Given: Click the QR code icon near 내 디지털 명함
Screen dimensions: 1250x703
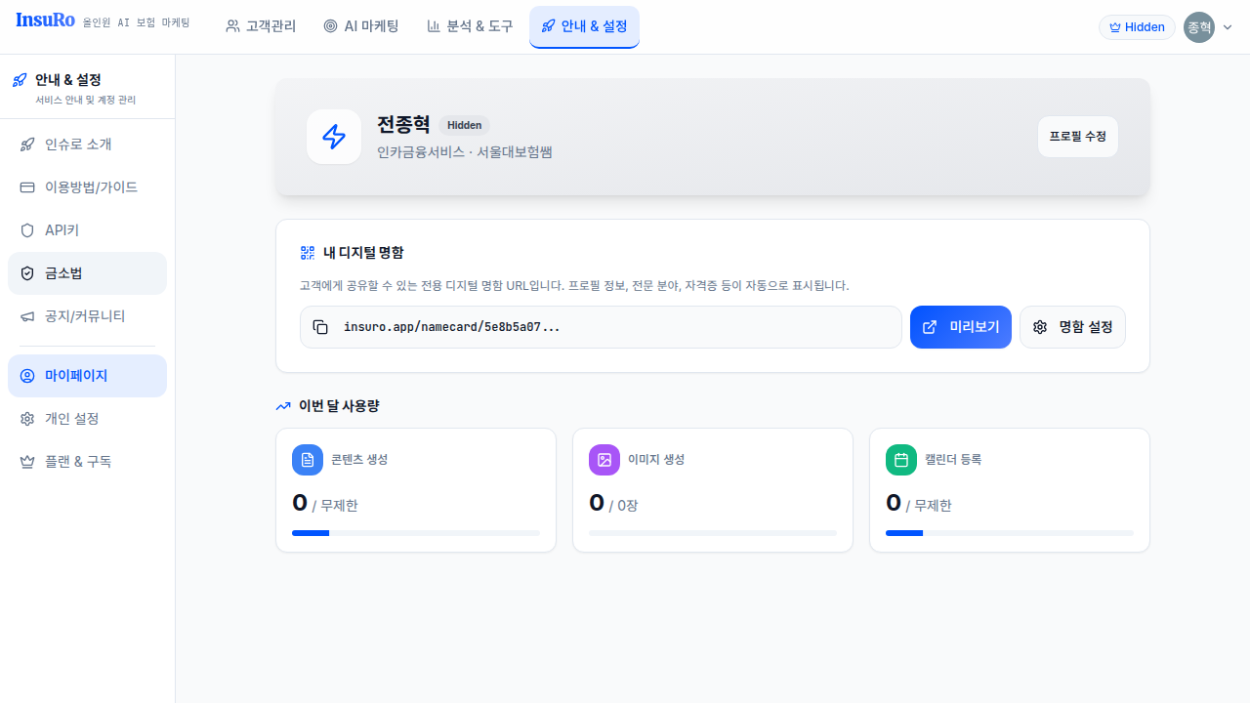Looking at the screenshot, I should pos(308,253).
